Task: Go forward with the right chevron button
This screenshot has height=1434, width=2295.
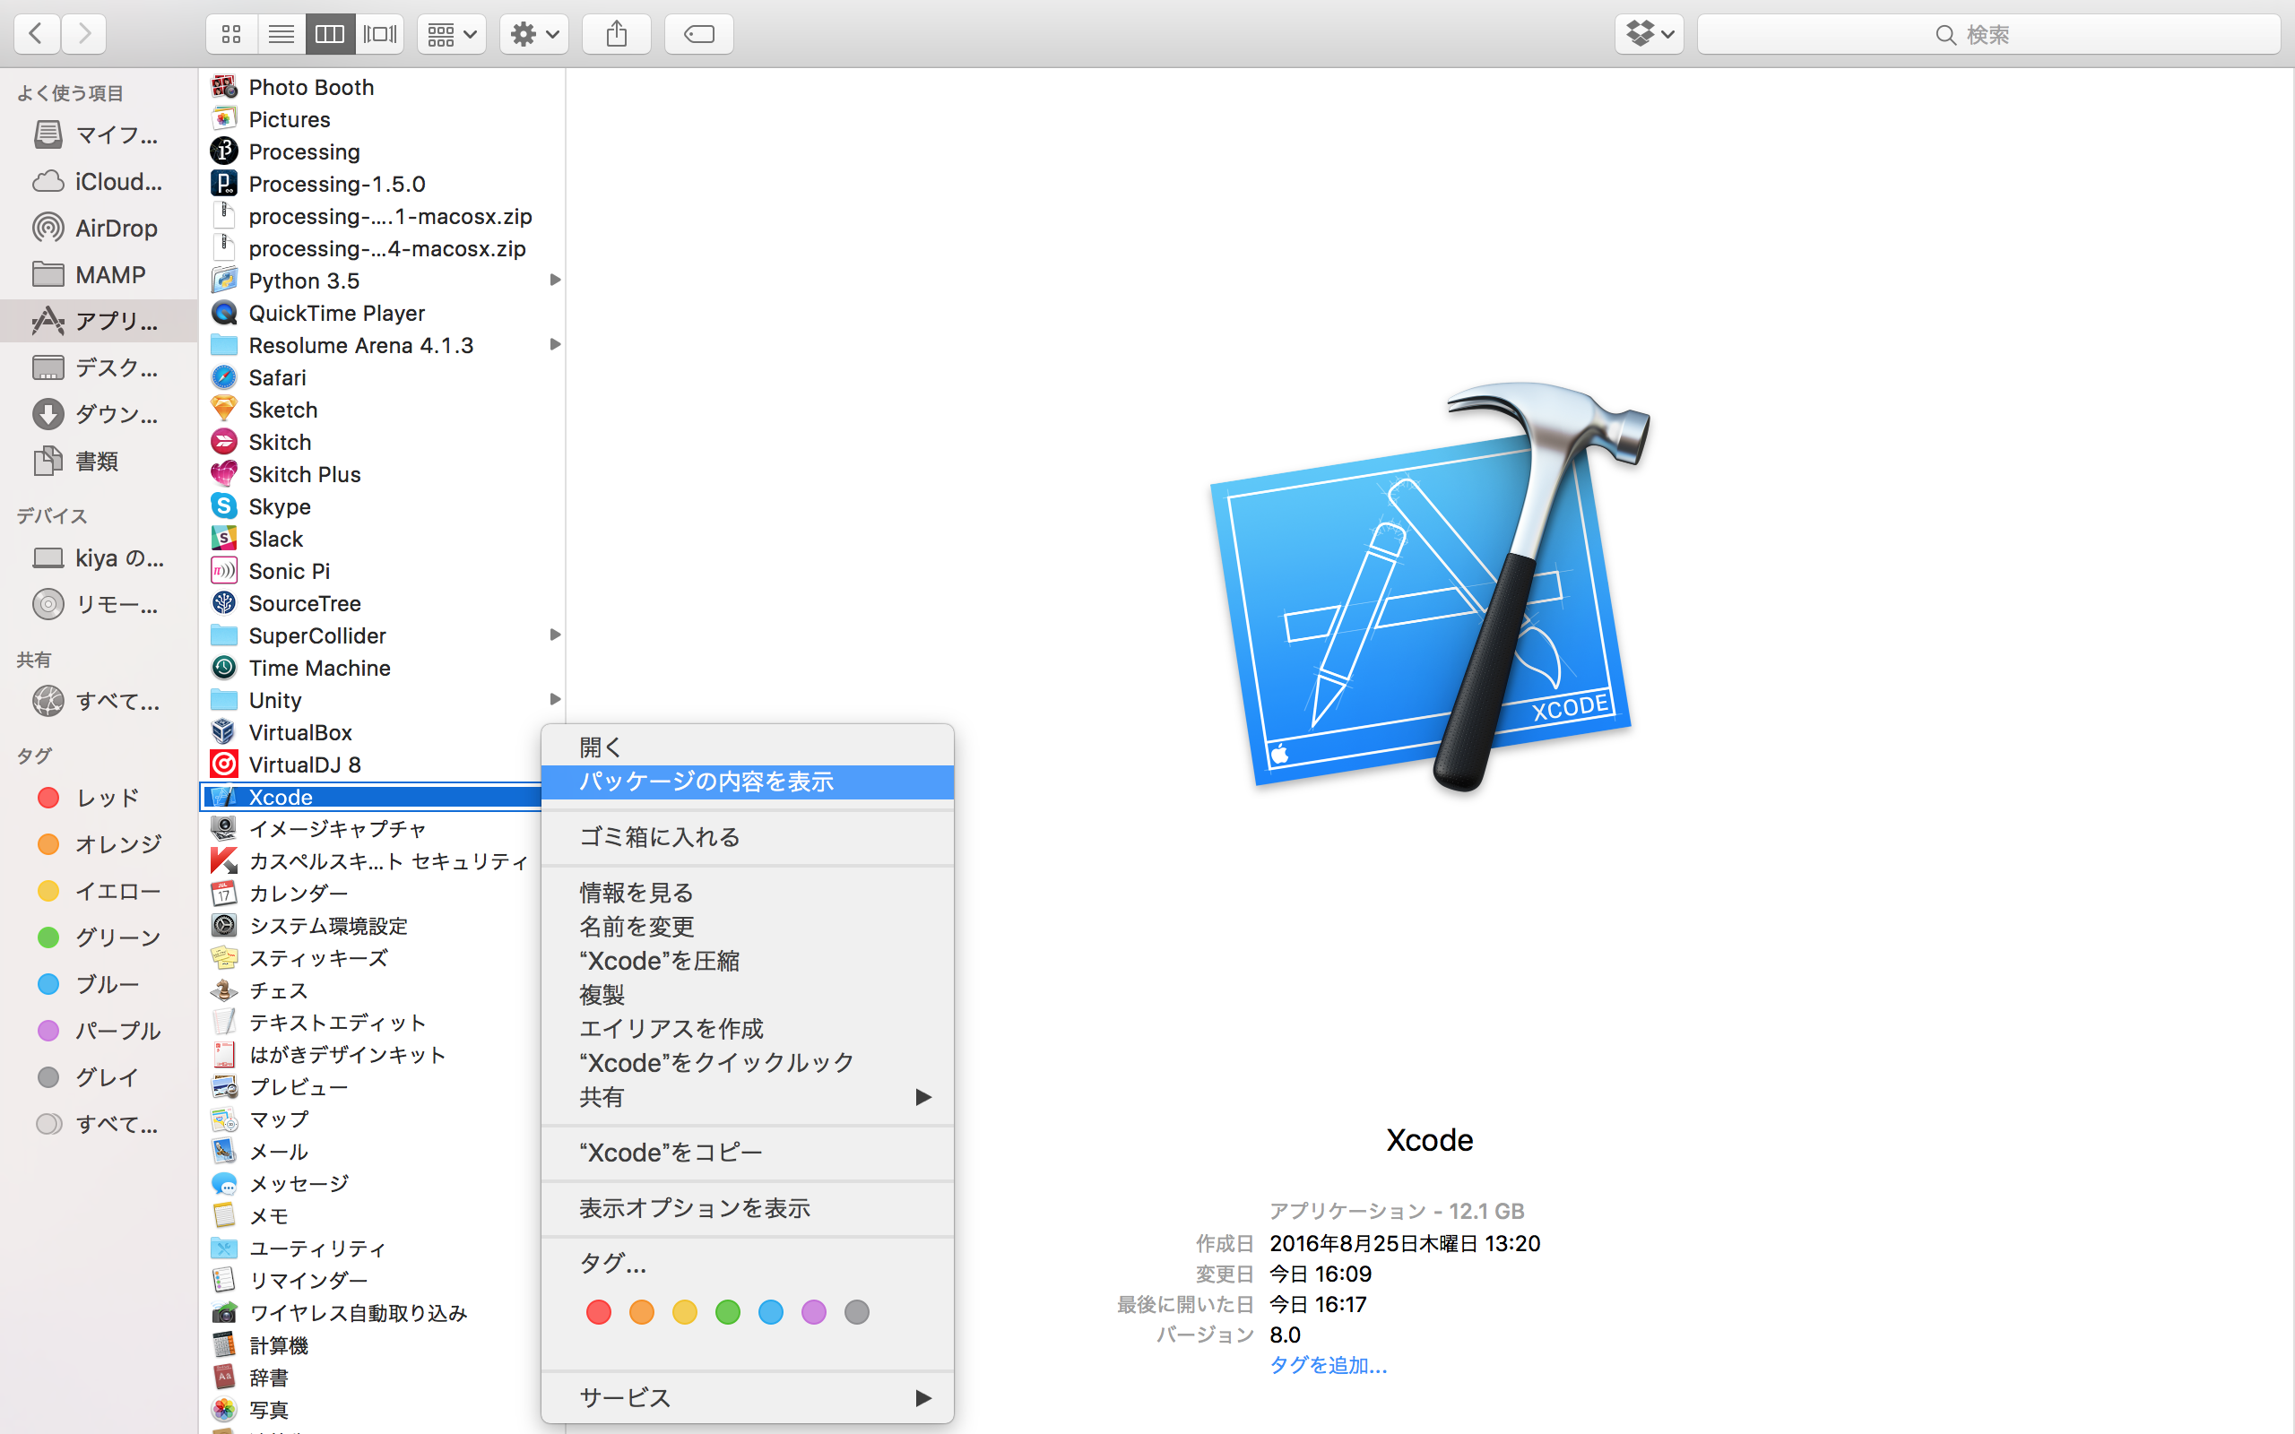Action: 84,34
